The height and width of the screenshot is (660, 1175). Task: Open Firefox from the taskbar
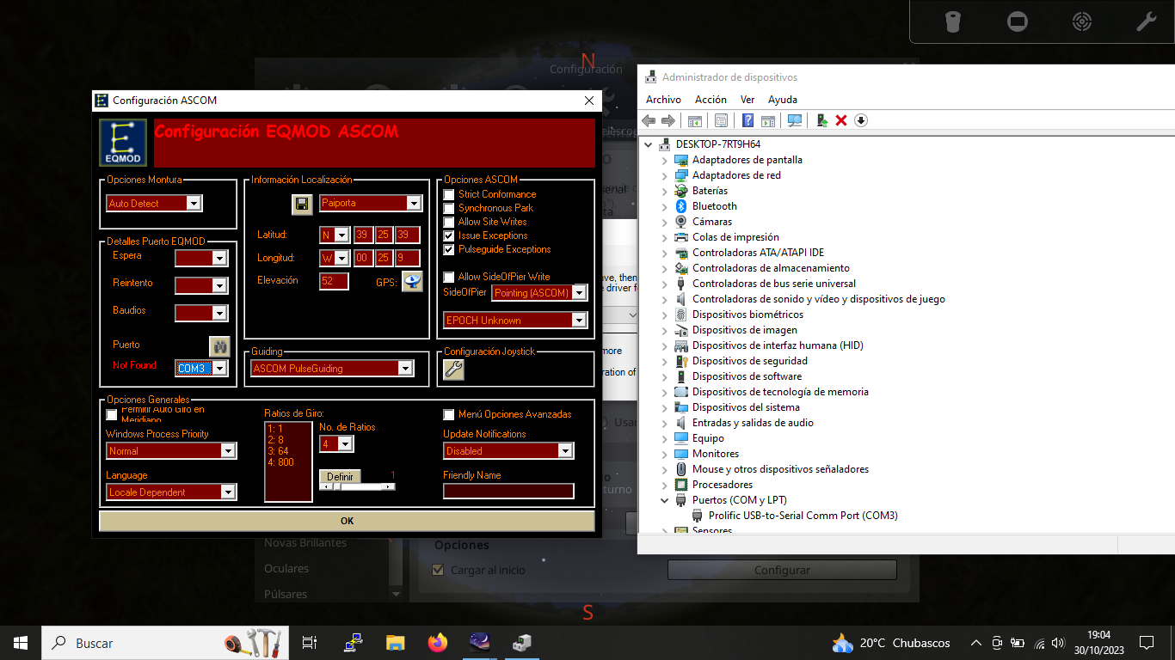click(x=438, y=643)
